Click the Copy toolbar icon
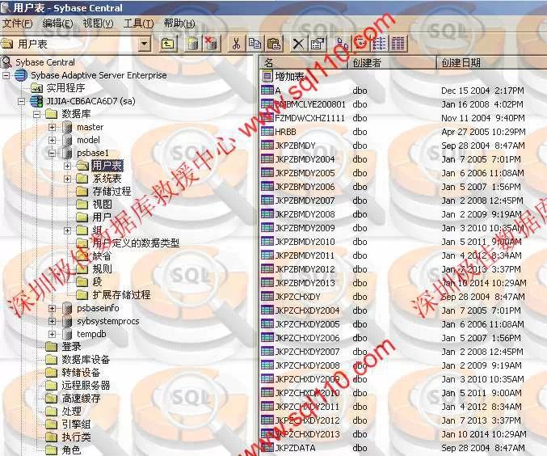The image size is (547, 456). point(255,44)
